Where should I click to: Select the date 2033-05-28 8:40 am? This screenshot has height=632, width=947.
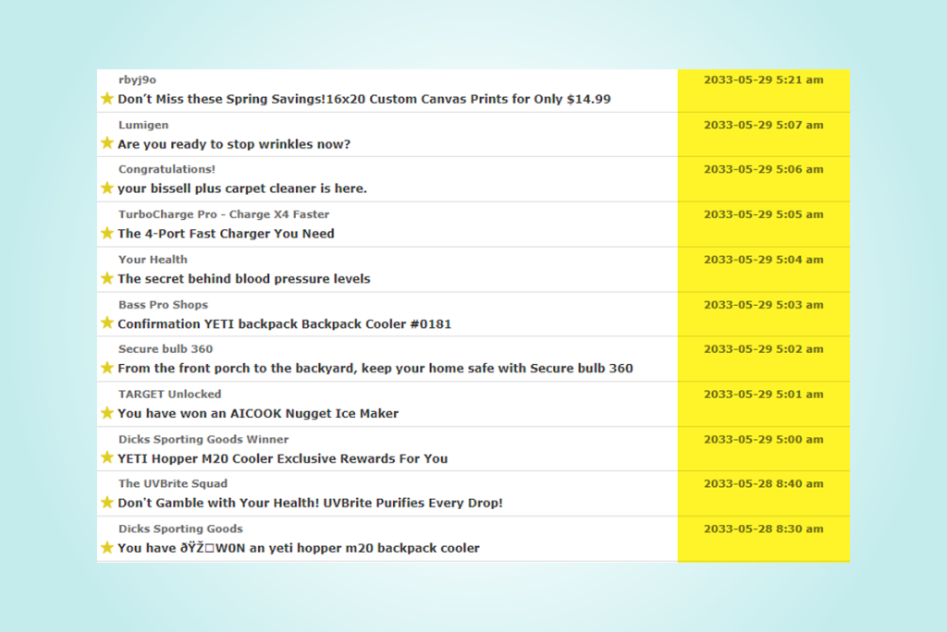(x=763, y=483)
